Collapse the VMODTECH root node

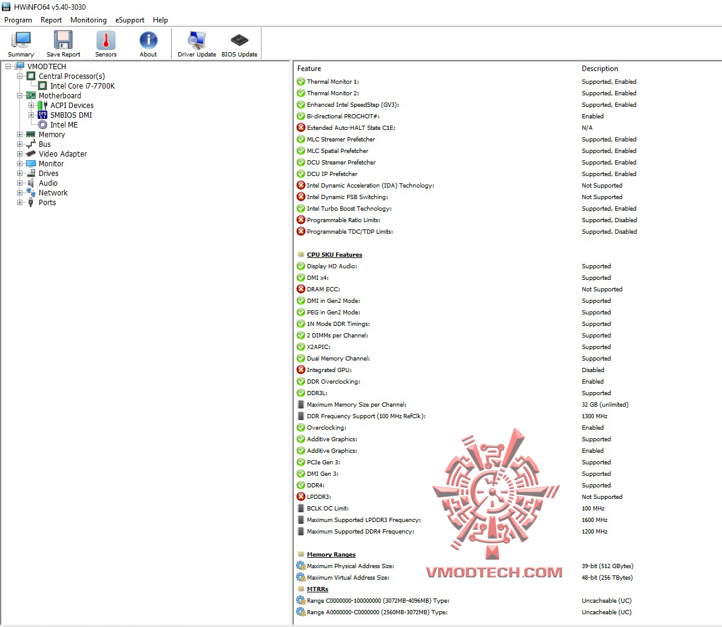click(8, 66)
